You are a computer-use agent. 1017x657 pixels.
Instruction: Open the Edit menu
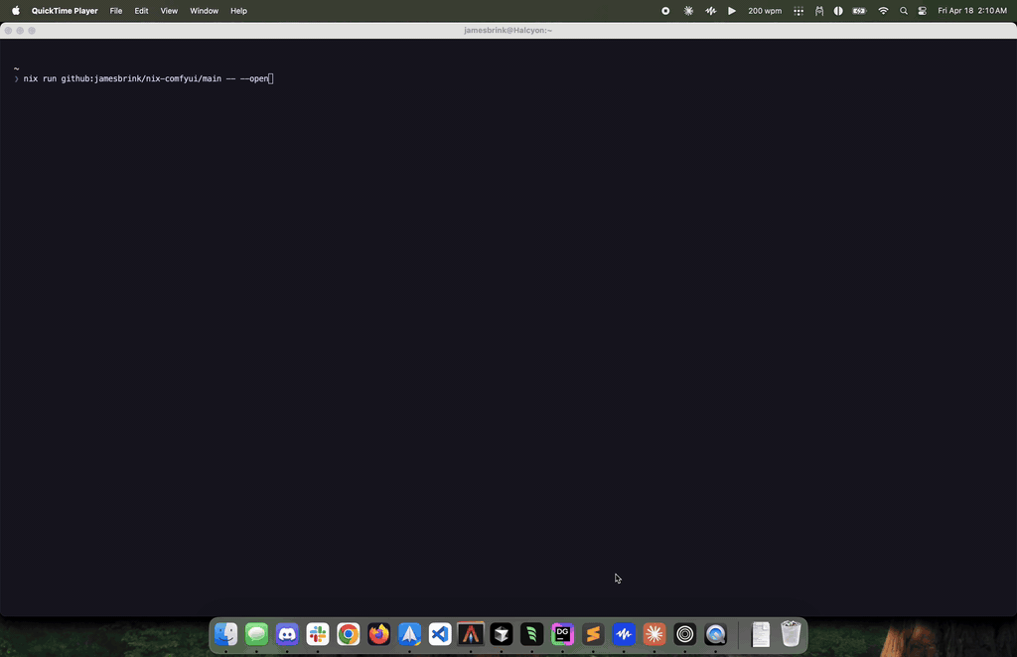141,11
